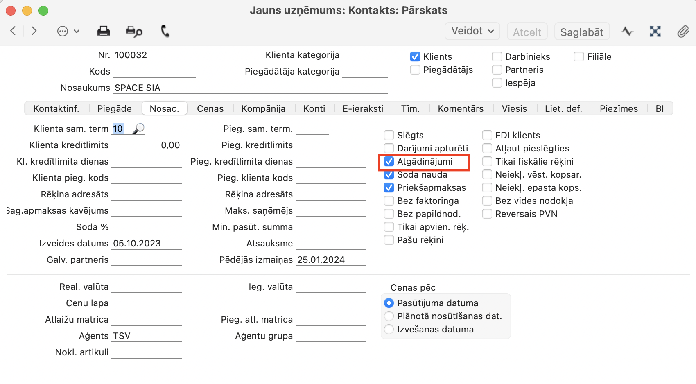The height and width of the screenshot is (384, 696).
Task: Click the Atcelt button
Action: click(x=527, y=32)
